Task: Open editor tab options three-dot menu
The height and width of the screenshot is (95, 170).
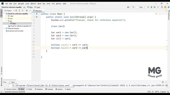Action: click(166, 11)
